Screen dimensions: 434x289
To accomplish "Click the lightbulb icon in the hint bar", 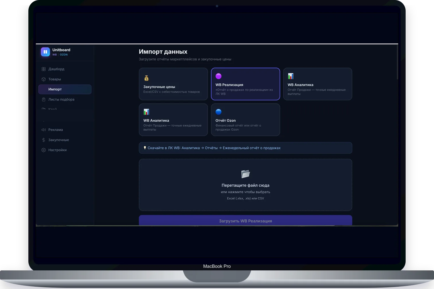I will 145,148.
